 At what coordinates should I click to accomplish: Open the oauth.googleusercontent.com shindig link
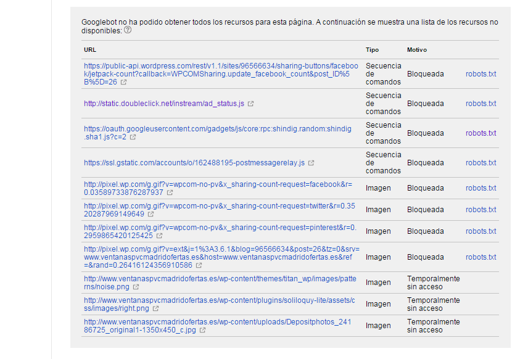click(218, 133)
